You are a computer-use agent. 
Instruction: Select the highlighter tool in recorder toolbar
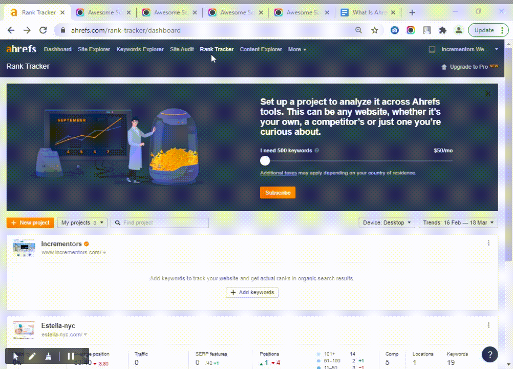click(x=48, y=356)
